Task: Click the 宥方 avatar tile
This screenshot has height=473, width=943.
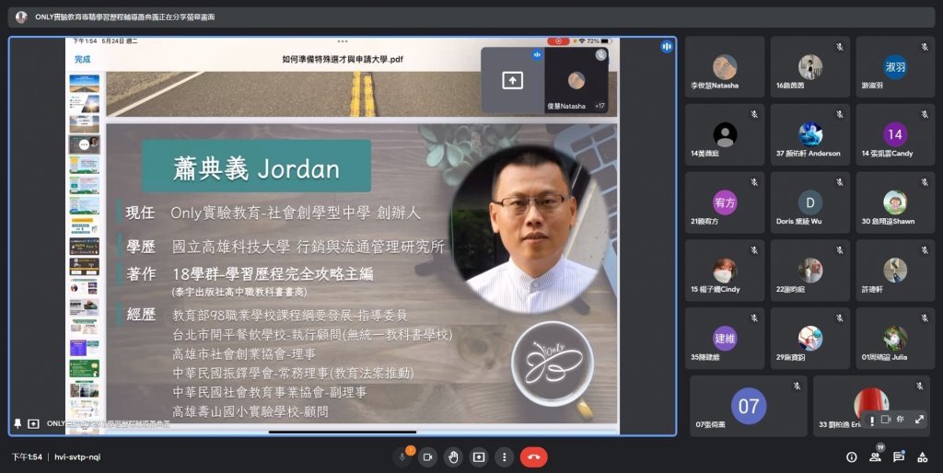Action: tap(725, 202)
